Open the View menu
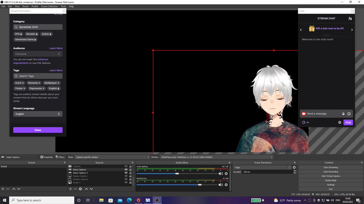364x204 pixels. tap(17, 6)
